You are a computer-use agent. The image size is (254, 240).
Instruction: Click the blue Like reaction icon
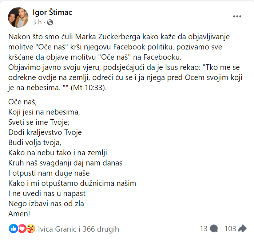pos(13,229)
